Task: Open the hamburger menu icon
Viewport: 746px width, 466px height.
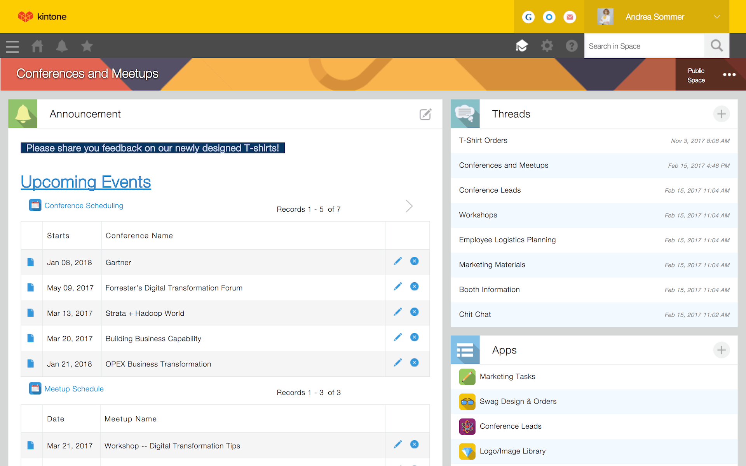Action: [x=12, y=46]
